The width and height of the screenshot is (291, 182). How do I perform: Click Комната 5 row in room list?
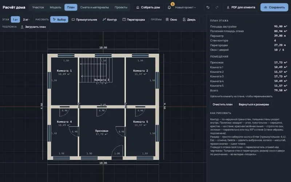click(x=249, y=86)
